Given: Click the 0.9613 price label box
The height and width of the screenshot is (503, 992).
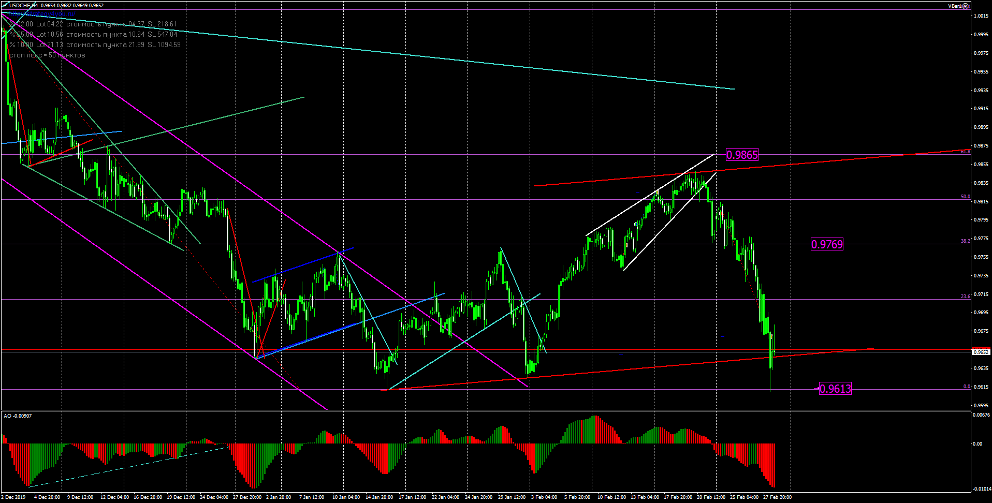Looking at the screenshot, I should [835, 389].
